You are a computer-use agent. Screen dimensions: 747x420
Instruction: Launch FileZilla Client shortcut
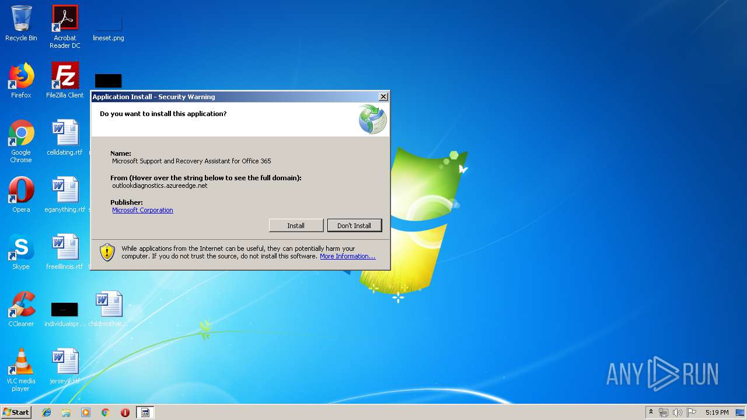coord(65,80)
